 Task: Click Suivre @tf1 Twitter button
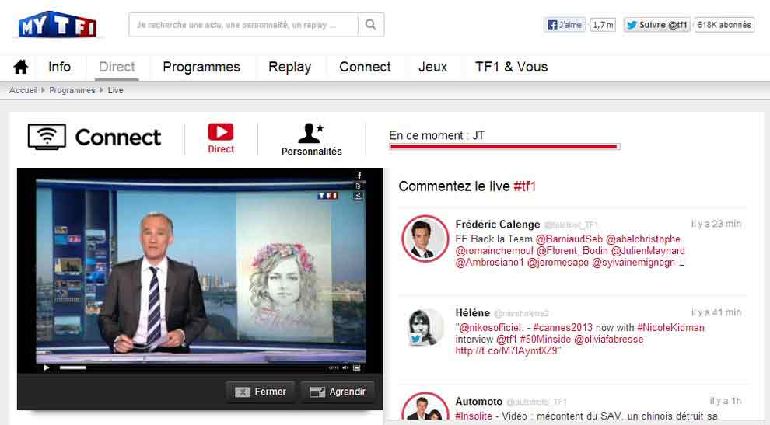click(x=657, y=25)
